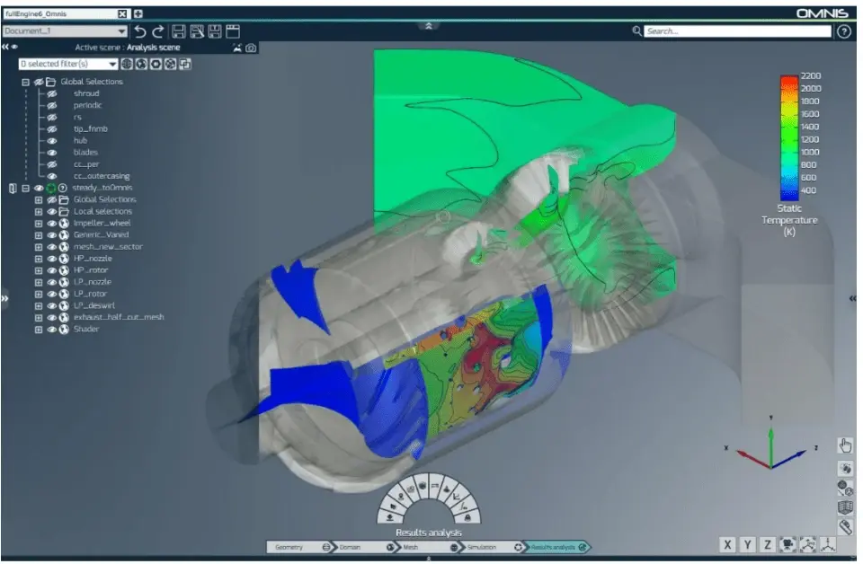
Task: Click the second filter icon after the dropdown
Action: tap(141, 64)
